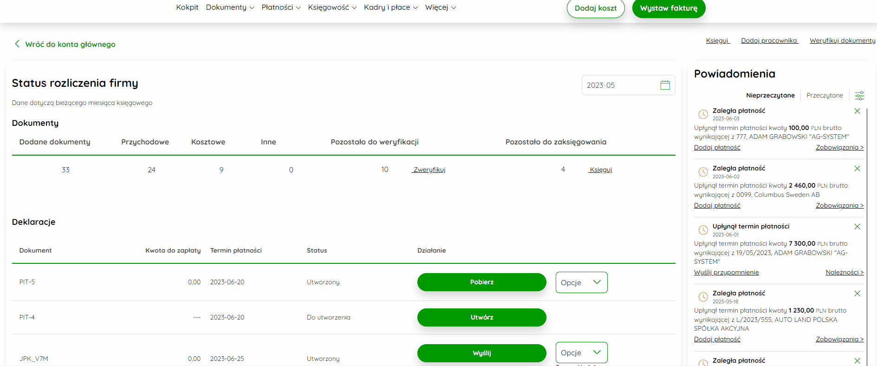The height and width of the screenshot is (366, 877).
Task: Open the calendar date picker icon
Action: click(x=665, y=85)
